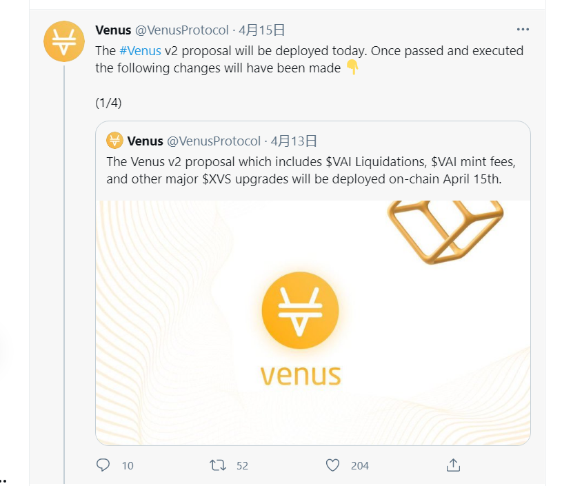Click the small Venus avatar in quoted tweet

point(114,141)
